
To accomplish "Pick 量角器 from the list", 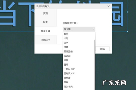I will point(78,78).
